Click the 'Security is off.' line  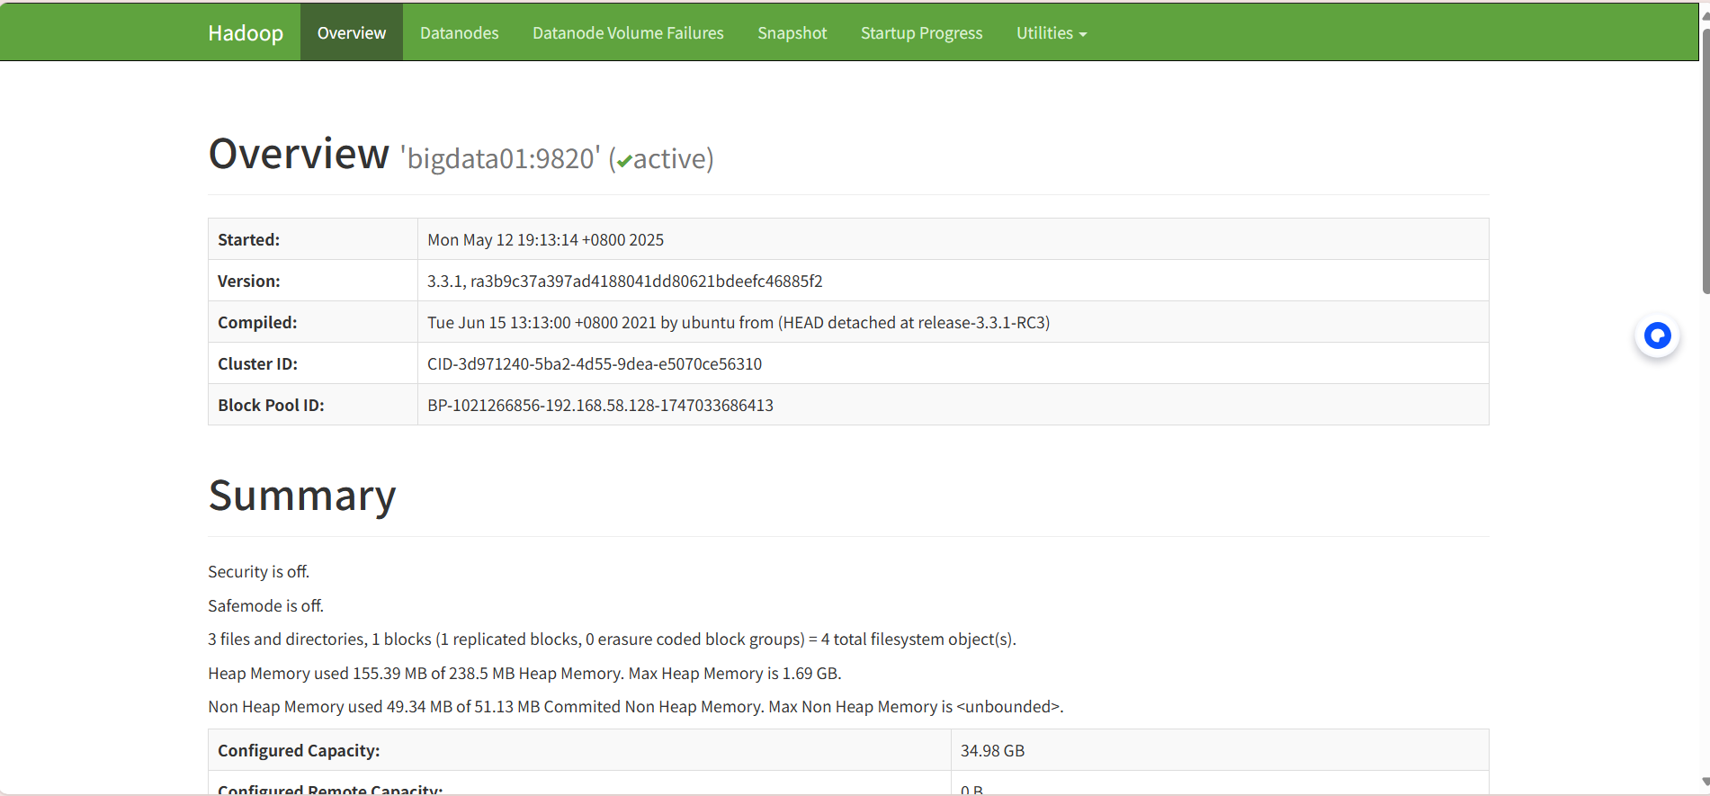pos(259,572)
